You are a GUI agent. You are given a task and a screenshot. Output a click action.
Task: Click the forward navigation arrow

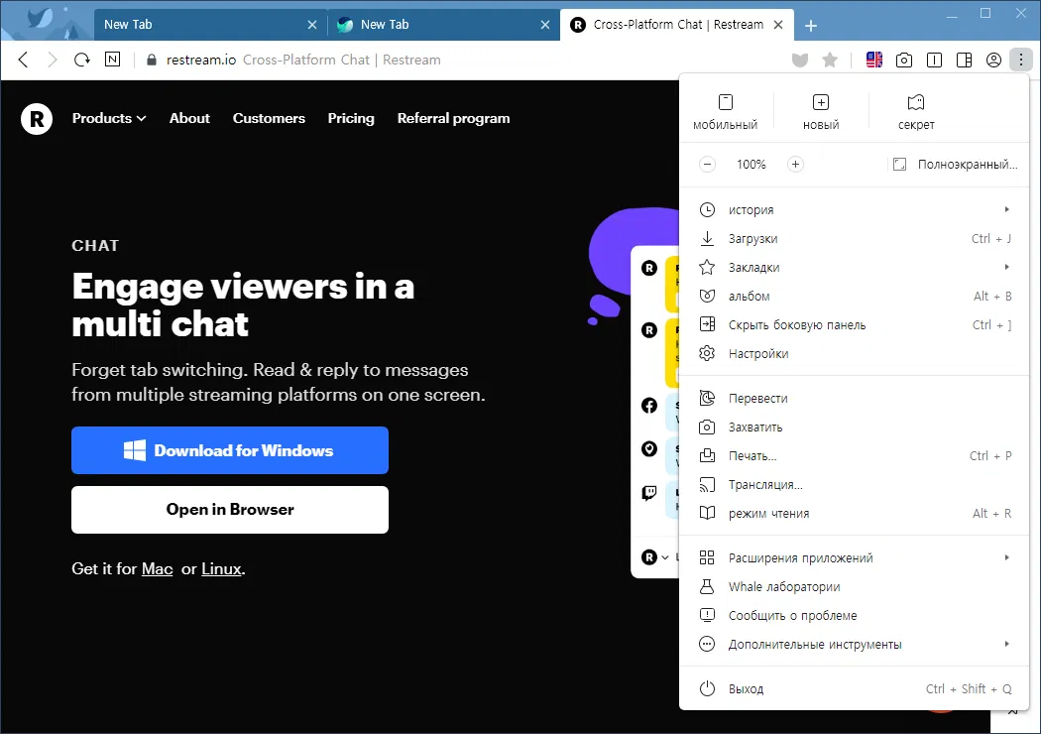tap(52, 60)
